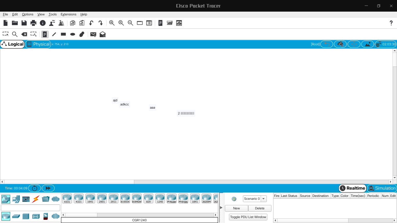Screen dimensions: 397x223
Task: Open the Extensions menu
Action: pyautogui.click(x=69, y=14)
